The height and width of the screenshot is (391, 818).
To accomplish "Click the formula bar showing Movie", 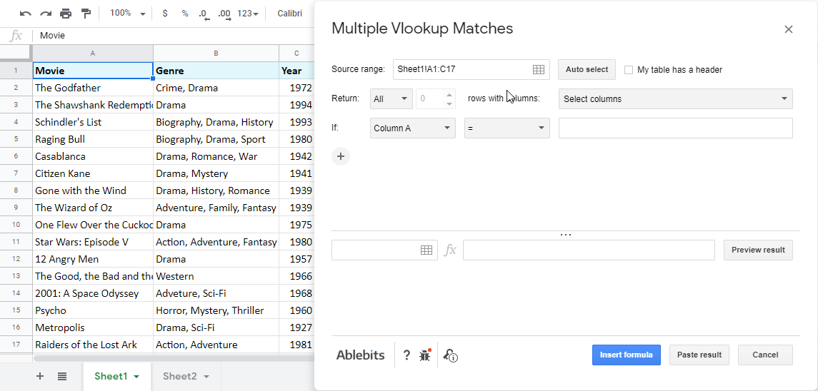I will pos(175,36).
